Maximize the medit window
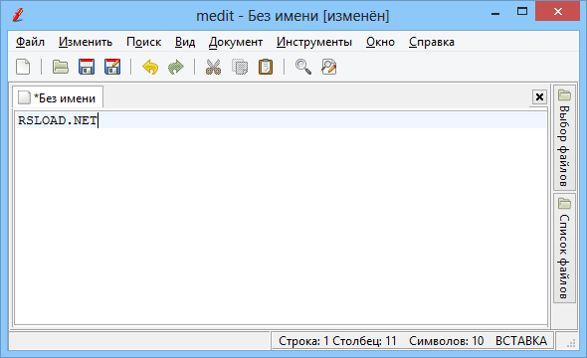This screenshot has width=587, height=358. coord(522,12)
